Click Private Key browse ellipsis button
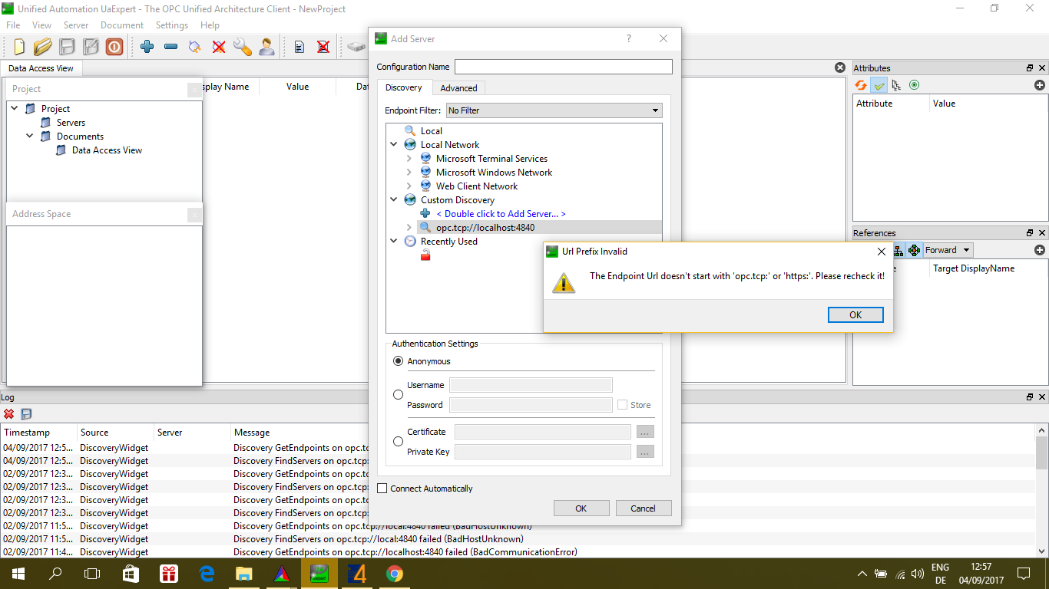This screenshot has width=1049, height=589. click(x=645, y=452)
